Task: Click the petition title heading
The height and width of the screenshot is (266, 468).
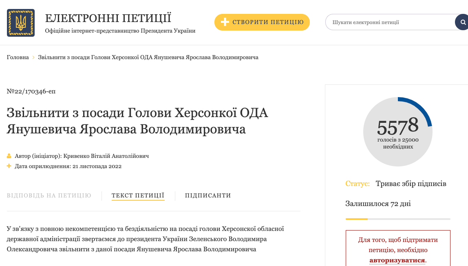Action: pos(137,121)
